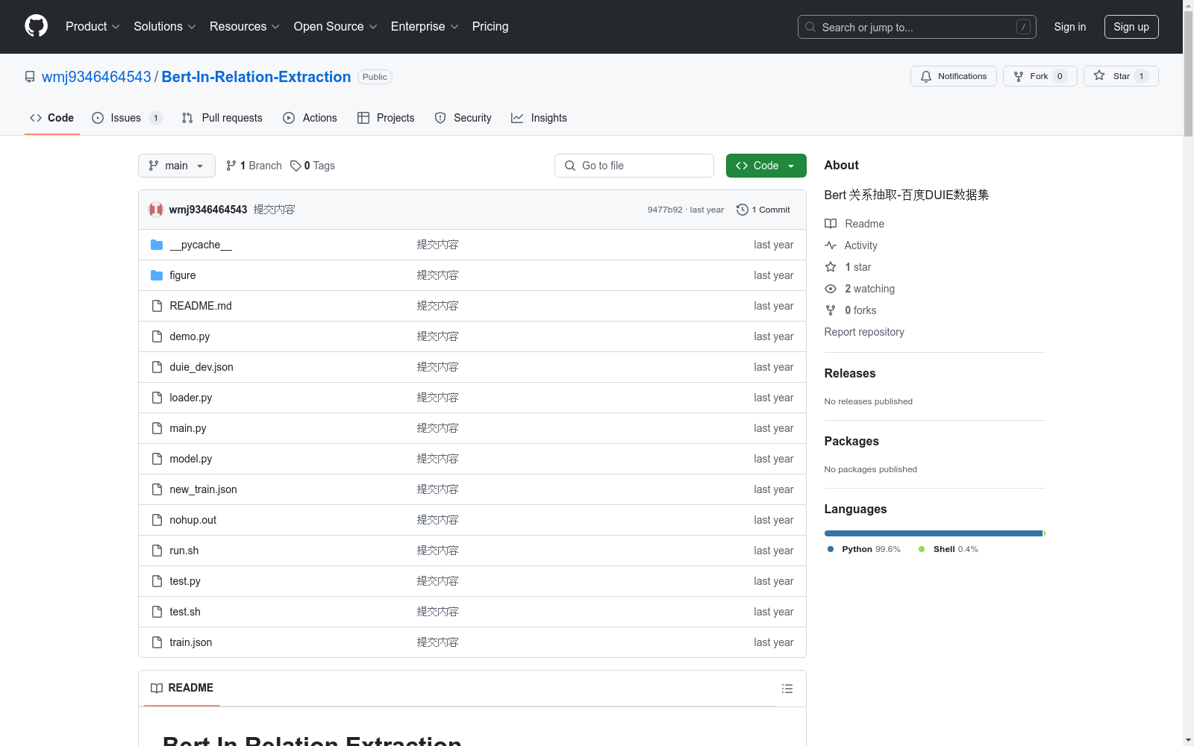Open the GitHub homepage logo
The height and width of the screenshot is (746, 1194).
[36, 26]
